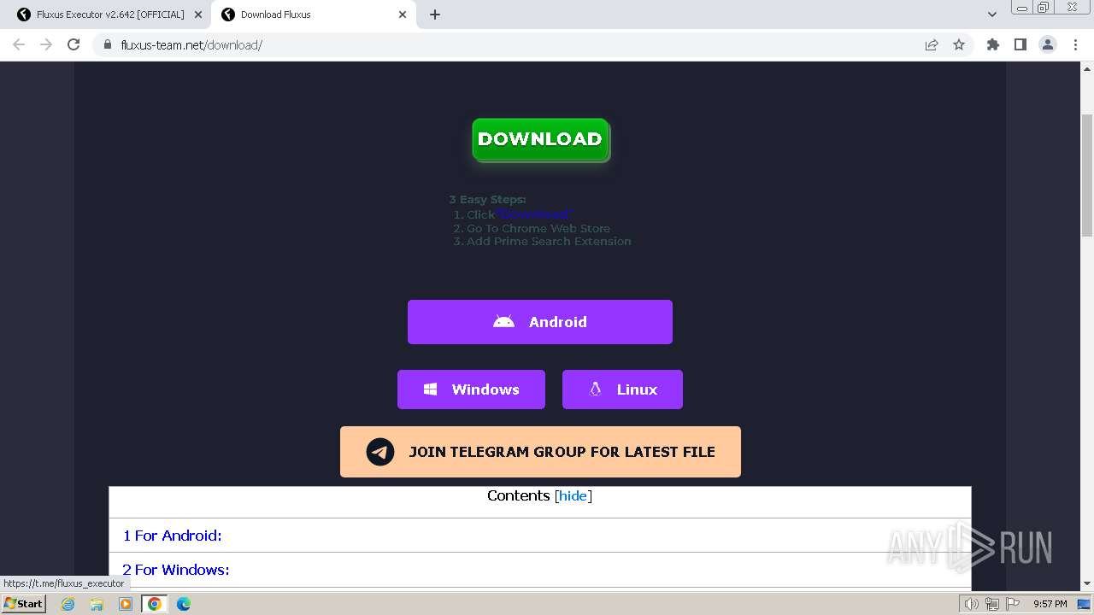Click the taskbar clock 9:57 PM
This screenshot has height=615, width=1094.
point(1050,604)
